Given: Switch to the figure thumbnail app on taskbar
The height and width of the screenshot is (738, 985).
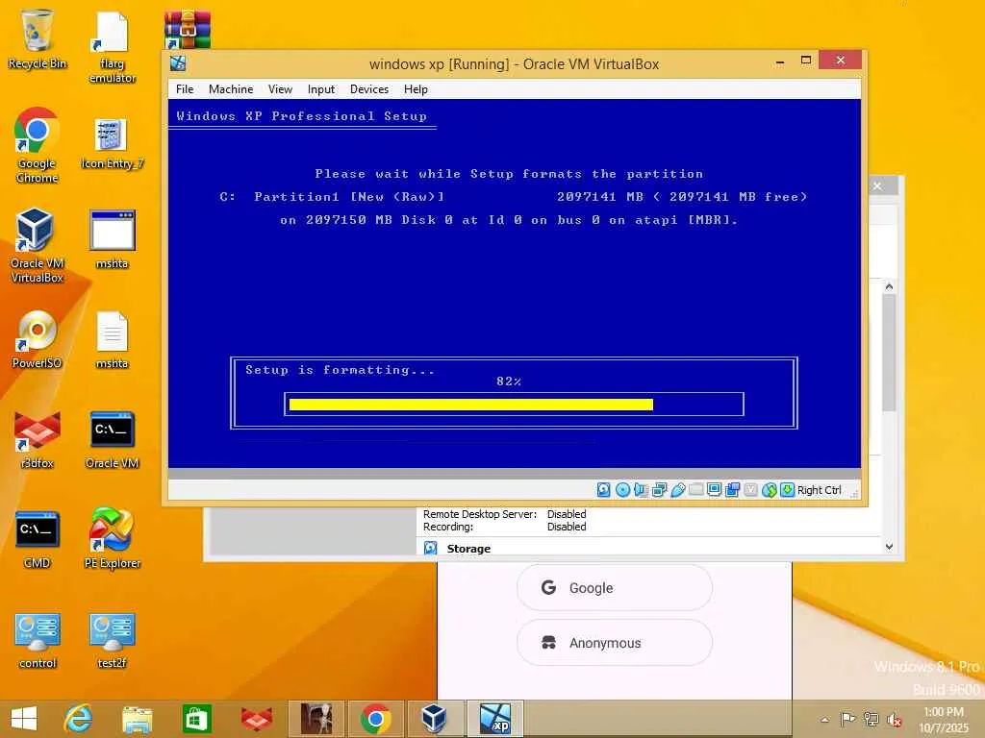Looking at the screenshot, I should point(316,719).
